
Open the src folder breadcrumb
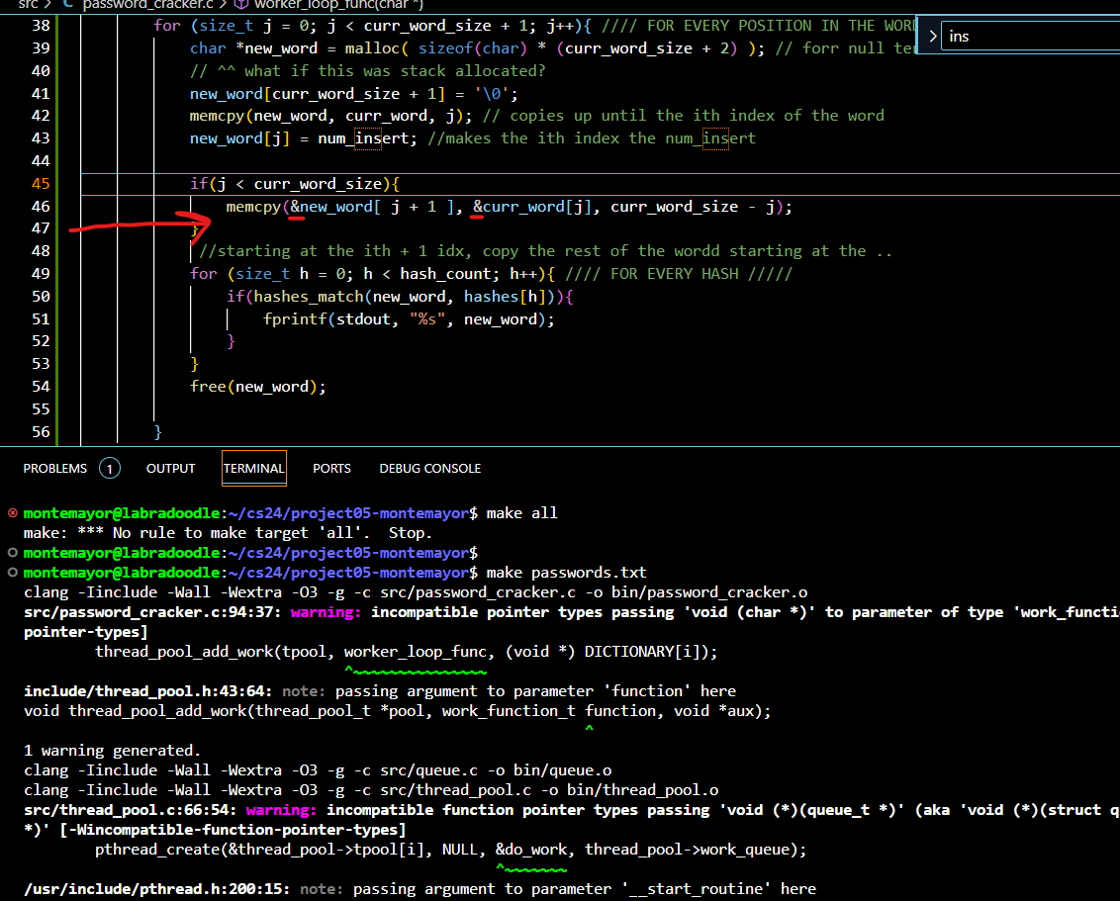[28, 4]
